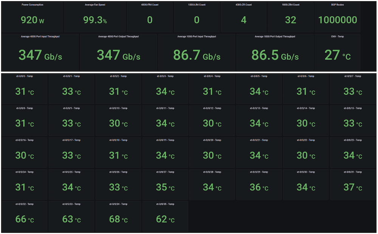Open the et-0/0/33 - Temp panel header
The image size is (378, 234).
tap(71, 204)
